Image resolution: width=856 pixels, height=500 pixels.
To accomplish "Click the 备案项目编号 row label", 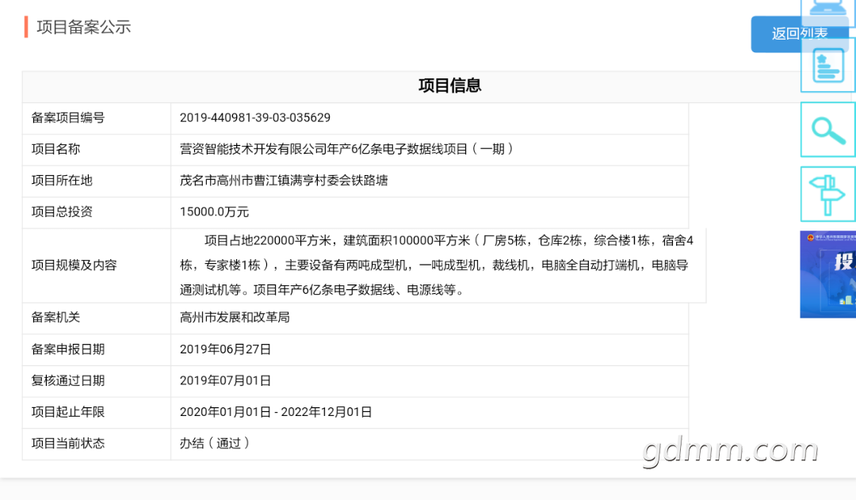I will coord(68,118).
